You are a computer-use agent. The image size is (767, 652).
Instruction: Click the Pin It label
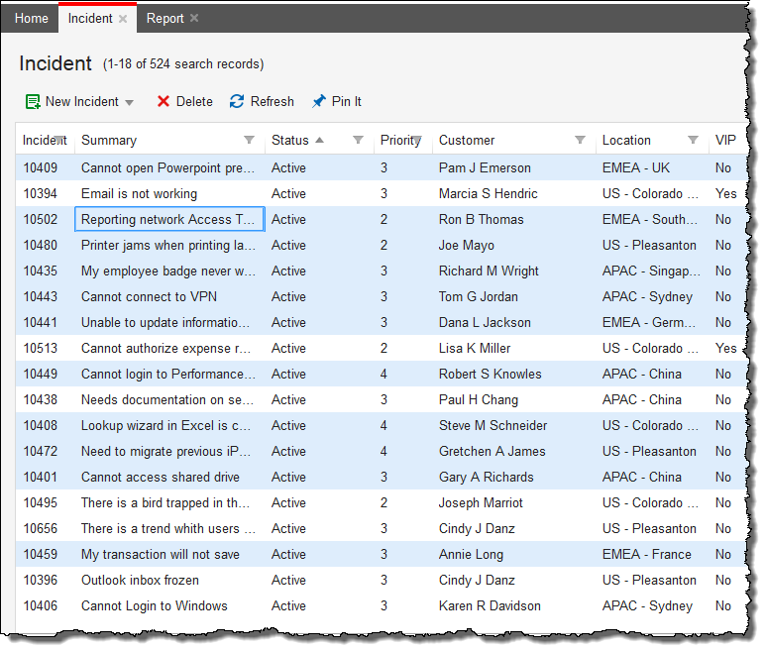[x=346, y=101]
